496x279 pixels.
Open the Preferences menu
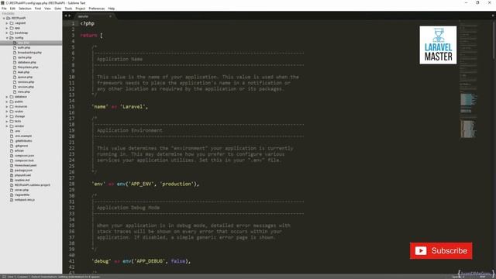click(97, 9)
